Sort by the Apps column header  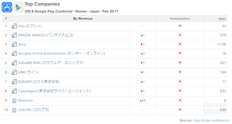click(x=222, y=19)
